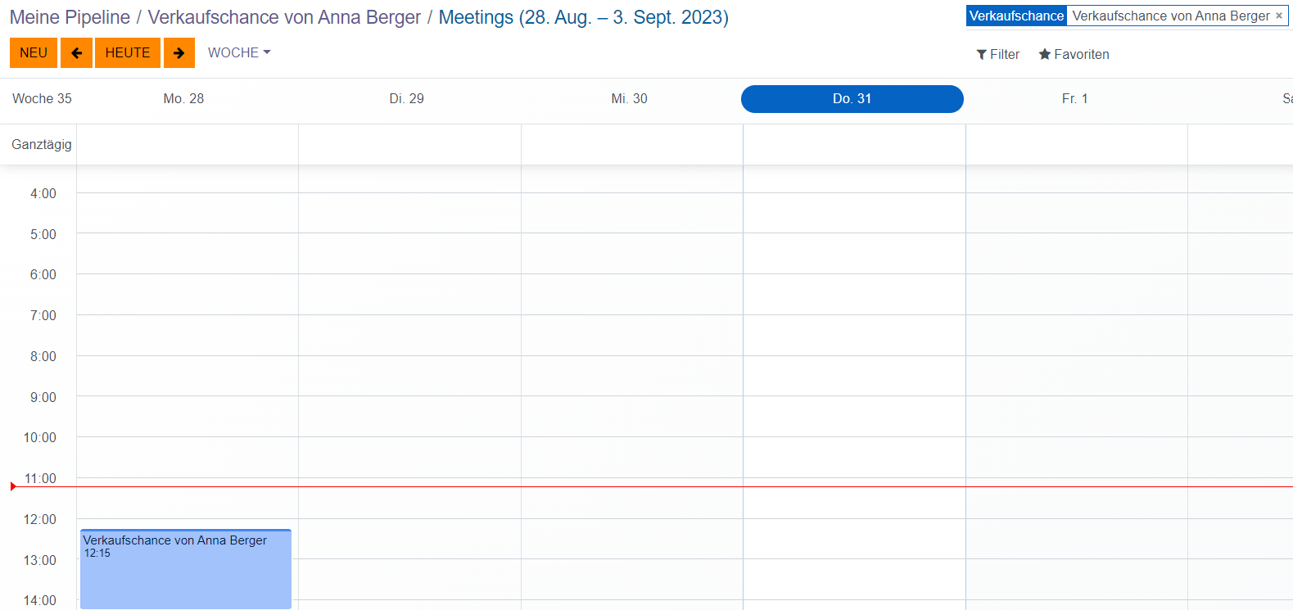Image resolution: width=1293 pixels, height=610 pixels.
Task: Select the Do. 31 day header
Action: (852, 99)
